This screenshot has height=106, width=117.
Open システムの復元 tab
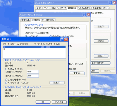pos(85,8)
